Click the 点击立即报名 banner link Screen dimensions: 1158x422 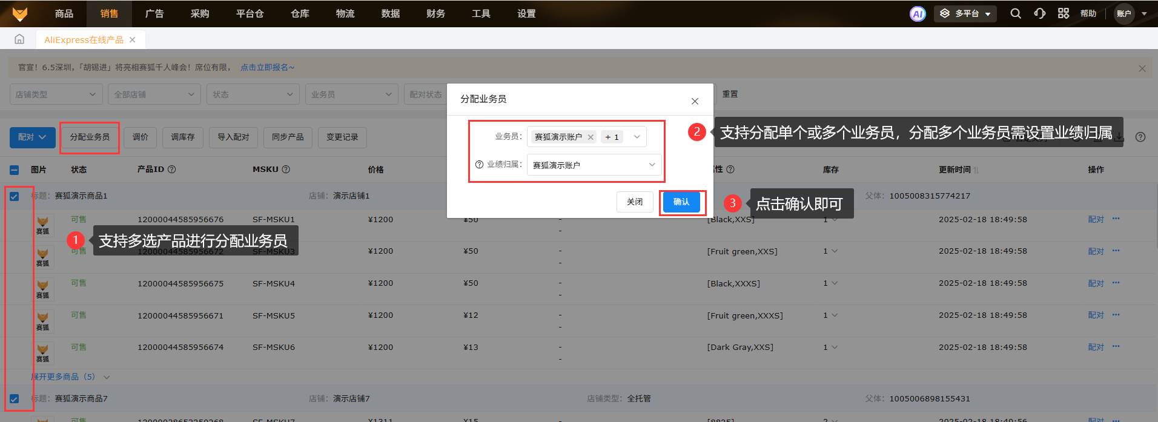click(267, 67)
